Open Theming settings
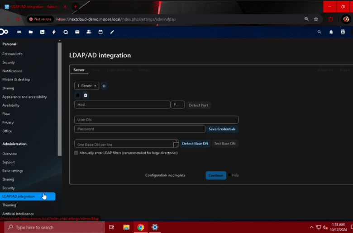This screenshot has height=233, width=353. [9, 205]
